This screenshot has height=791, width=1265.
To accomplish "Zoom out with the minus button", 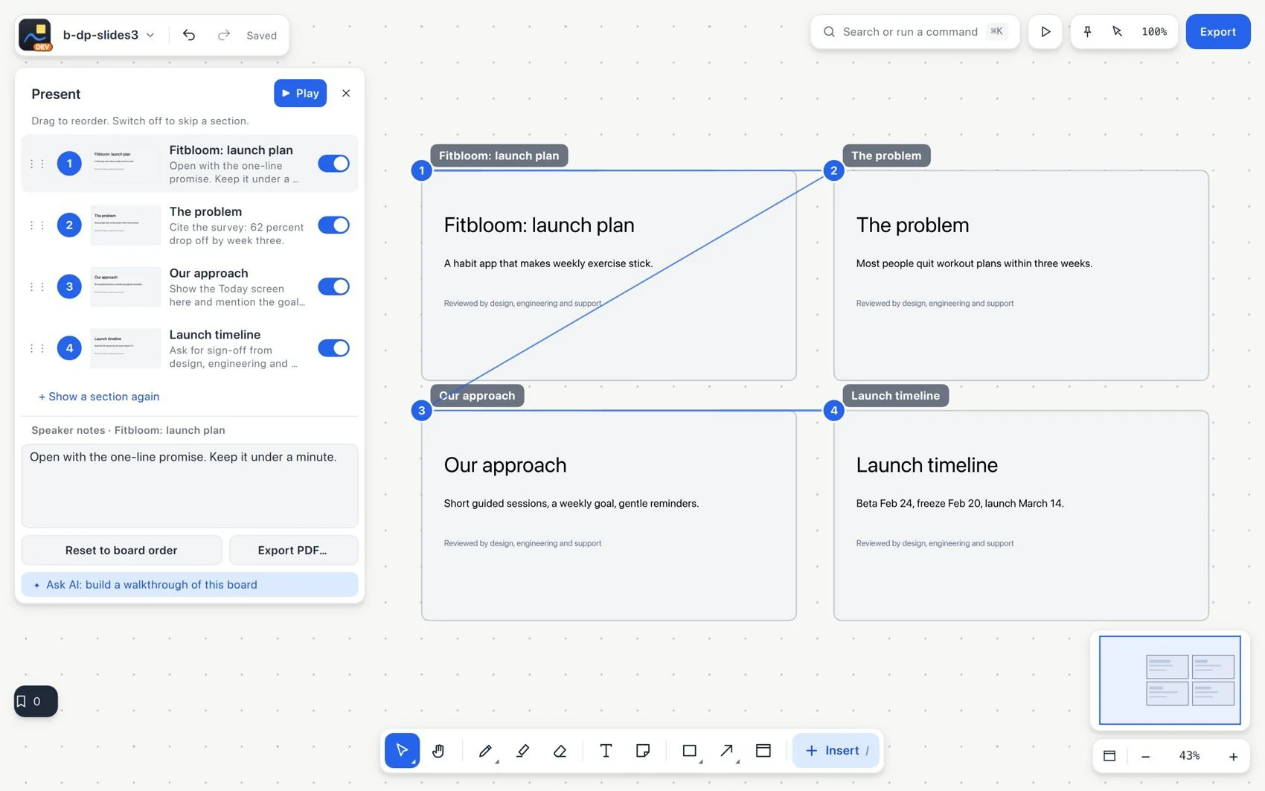I will tap(1145, 756).
